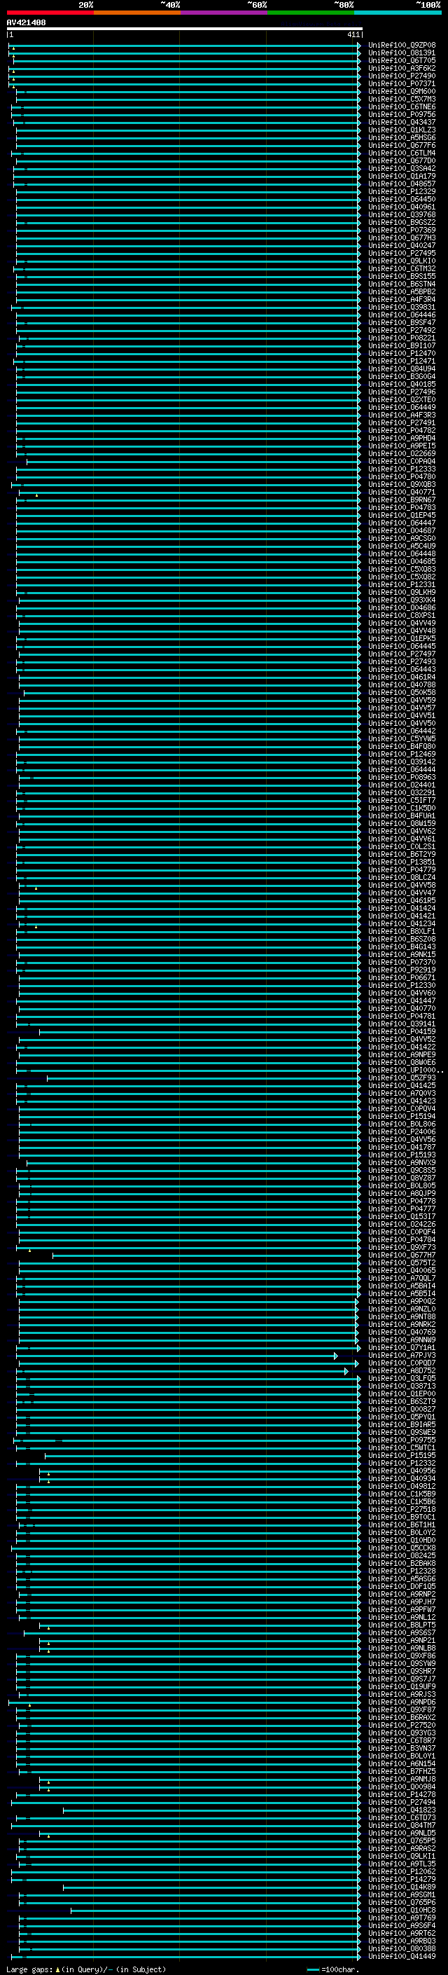448x1975 pixels.
Task: Select hit UniRef100_B3VN37
Action: click(x=401, y=1748)
